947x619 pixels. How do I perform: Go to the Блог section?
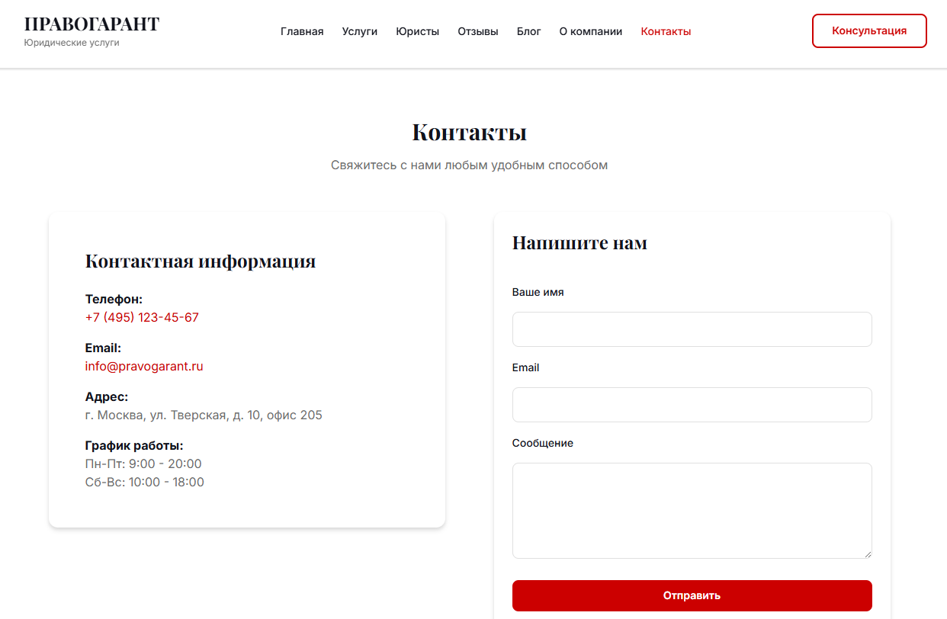529,31
